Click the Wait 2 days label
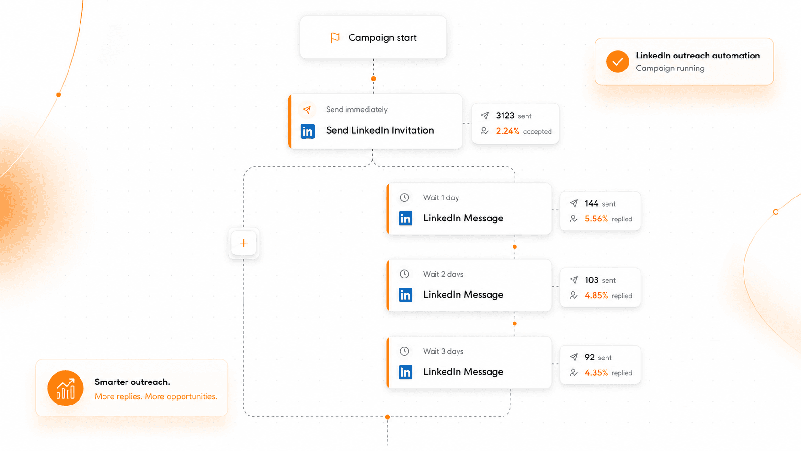Image resolution: width=801 pixels, height=451 pixels. tap(443, 274)
